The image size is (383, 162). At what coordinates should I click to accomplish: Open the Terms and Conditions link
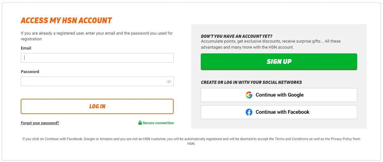(x=291, y=139)
